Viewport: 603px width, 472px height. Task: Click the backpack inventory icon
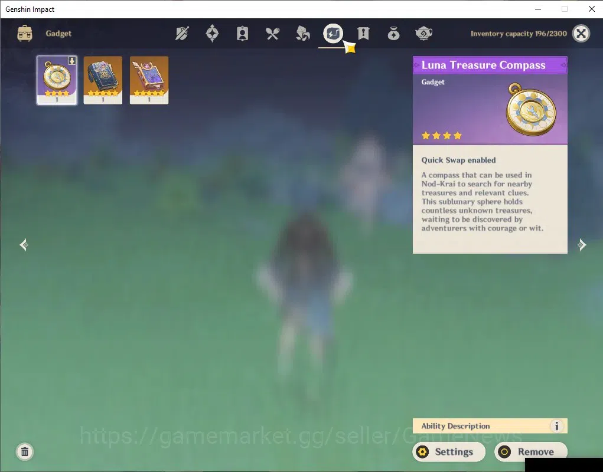point(25,34)
